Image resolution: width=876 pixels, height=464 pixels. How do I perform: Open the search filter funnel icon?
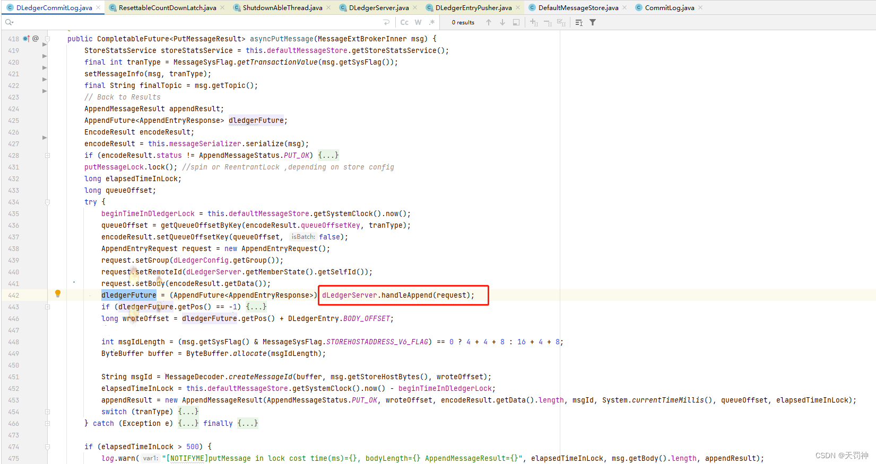[593, 22]
